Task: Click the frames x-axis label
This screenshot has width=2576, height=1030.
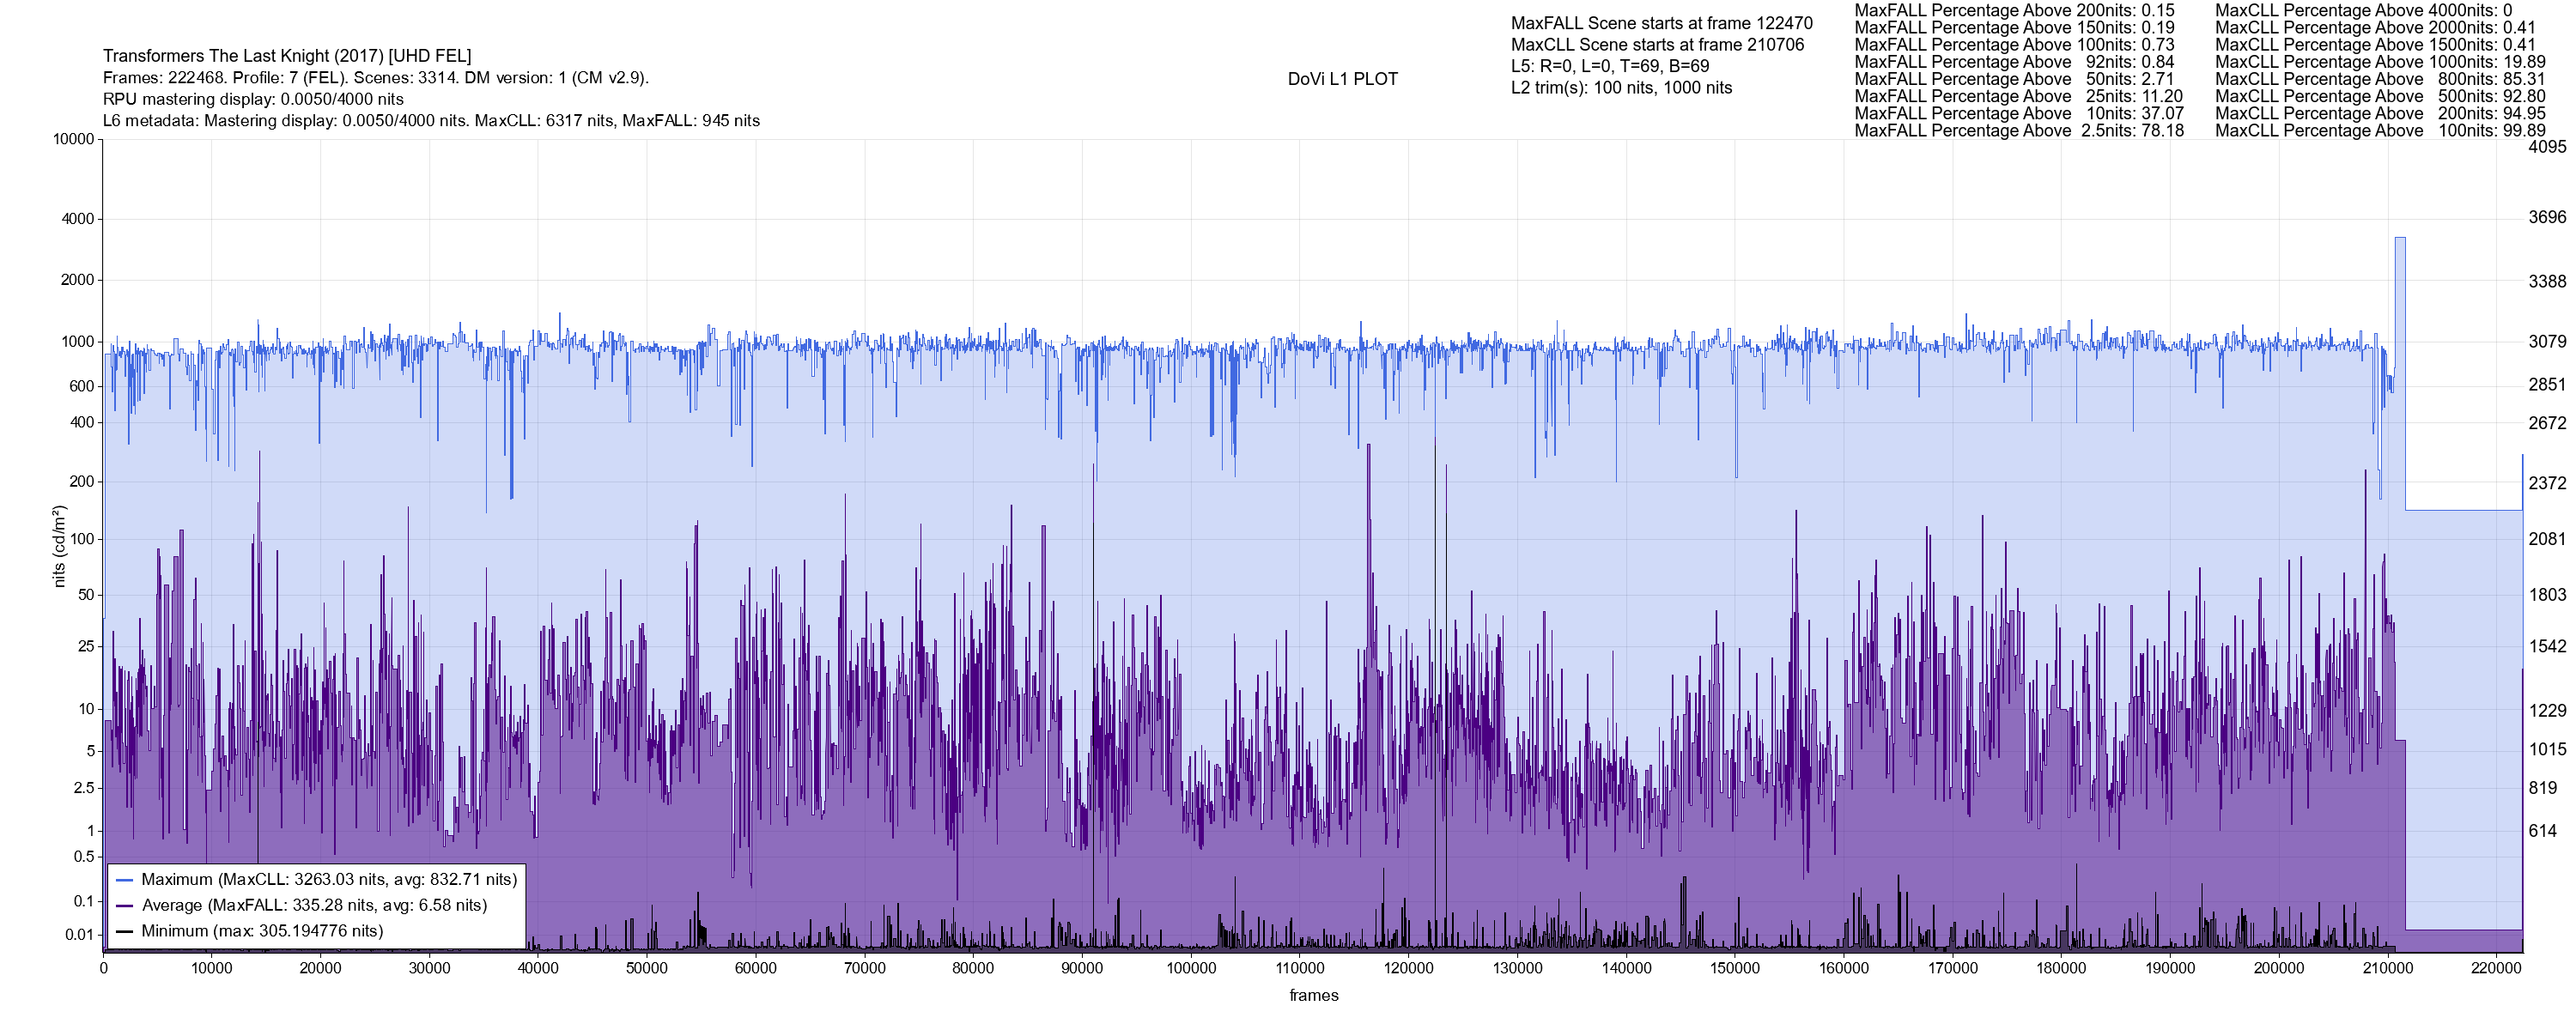Action: [x=1313, y=996]
